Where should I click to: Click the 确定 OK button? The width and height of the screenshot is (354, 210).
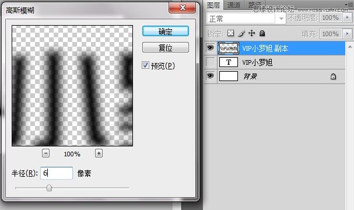point(166,31)
